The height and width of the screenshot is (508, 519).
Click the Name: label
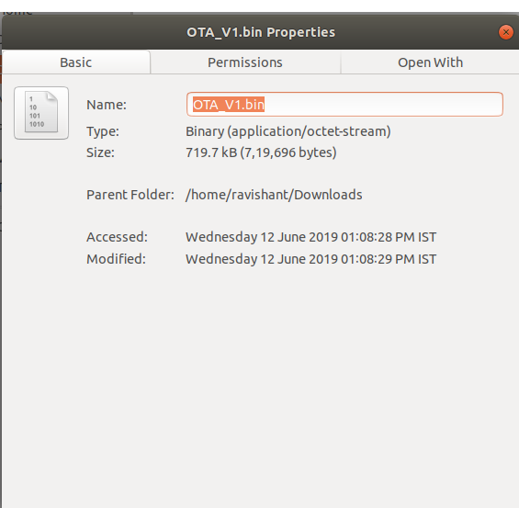click(107, 105)
